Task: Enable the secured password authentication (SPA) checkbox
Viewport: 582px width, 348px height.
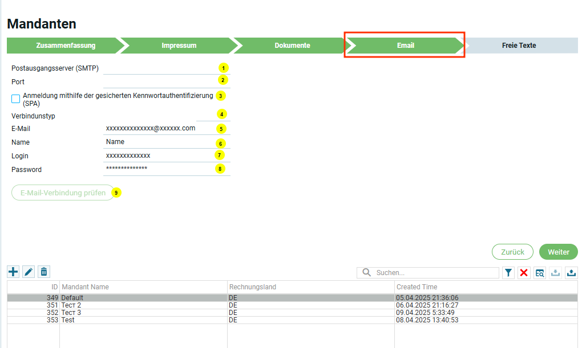Action: [x=16, y=99]
